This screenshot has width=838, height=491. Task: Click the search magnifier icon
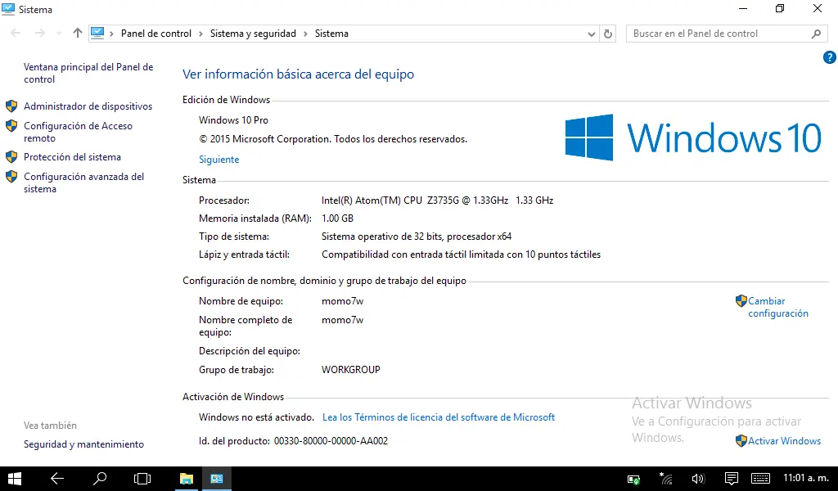point(816,34)
